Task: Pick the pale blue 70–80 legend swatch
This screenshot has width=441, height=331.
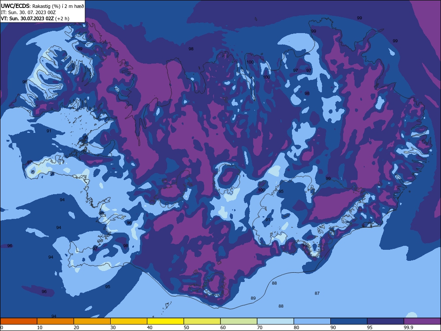Action: click(x=276, y=321)
